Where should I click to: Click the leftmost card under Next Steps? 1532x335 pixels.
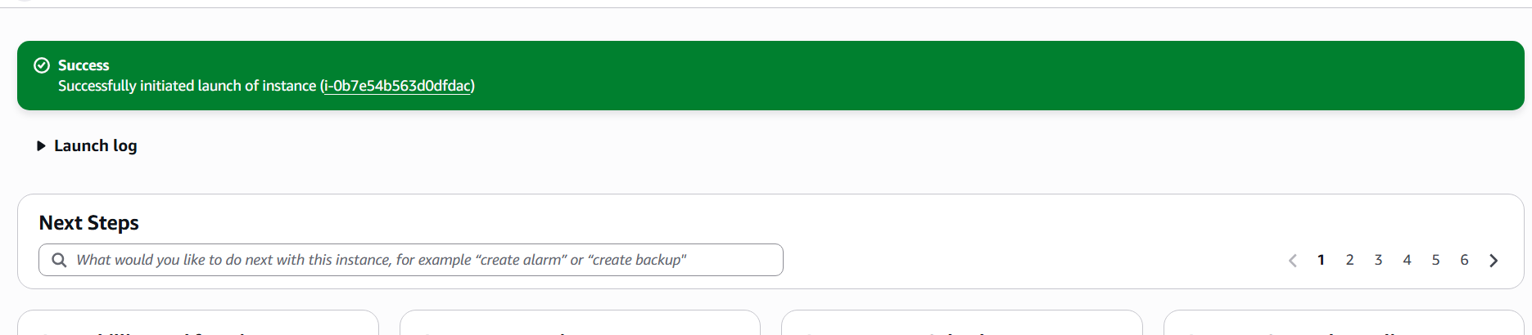(x=197, y=324)
